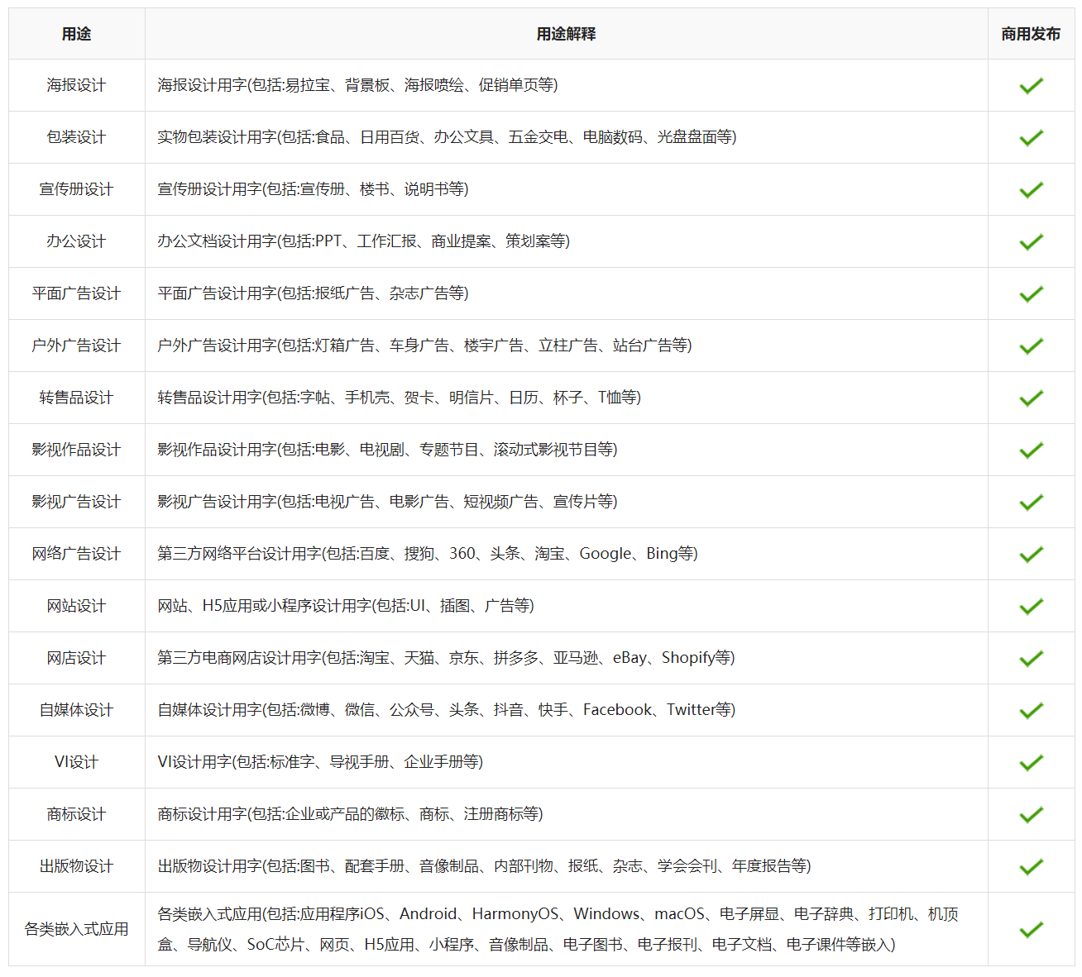The width and height of the screenshot is (1082, 977).
Task: Select the 各类嵌入式应用 usage cell
Action: point(77,929)
